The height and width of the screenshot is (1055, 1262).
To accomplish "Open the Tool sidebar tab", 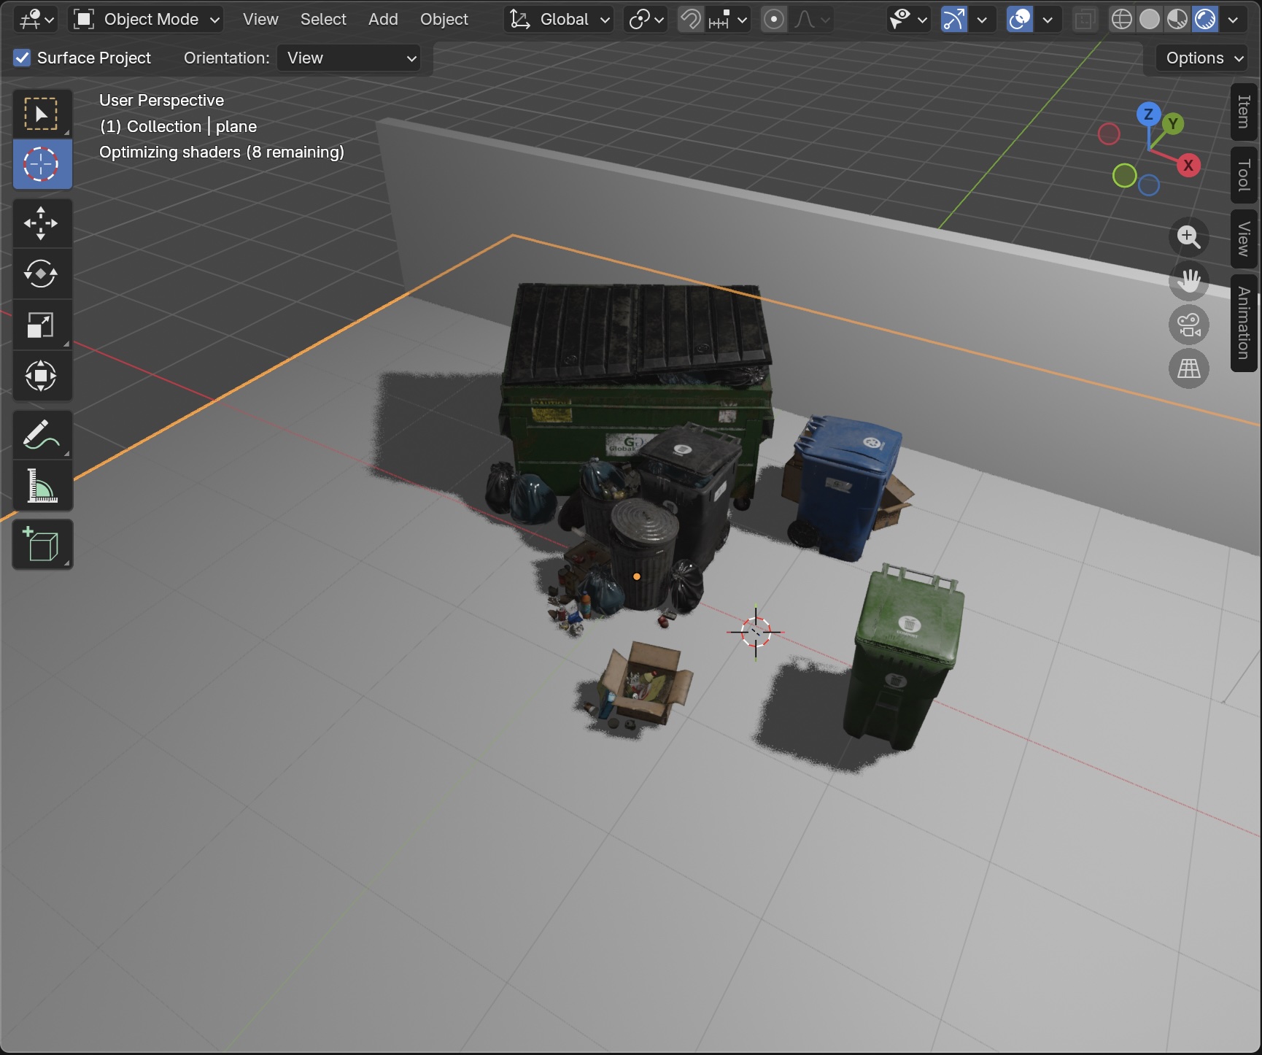I will coord(1244,175).
